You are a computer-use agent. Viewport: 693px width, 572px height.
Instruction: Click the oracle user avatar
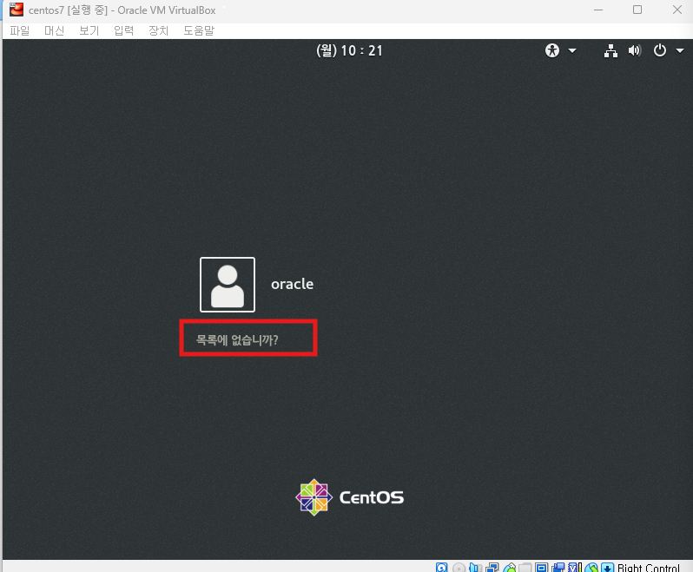[228, 285]
